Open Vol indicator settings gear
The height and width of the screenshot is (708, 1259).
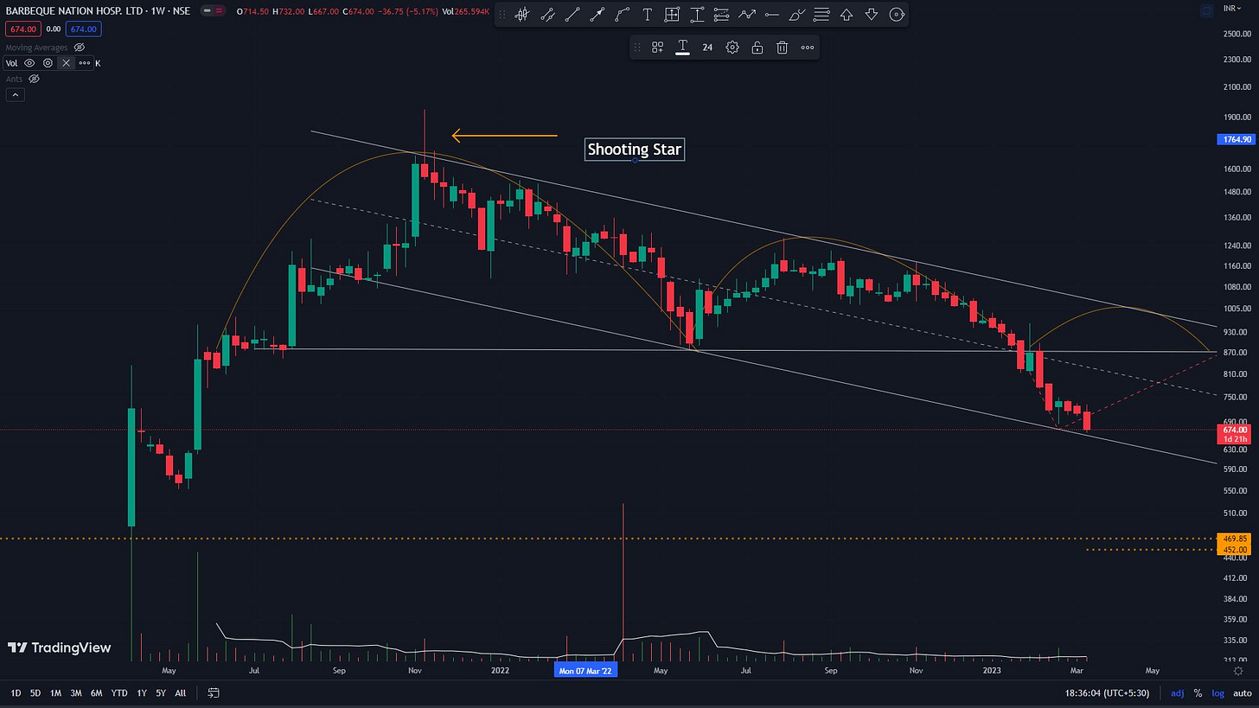pyautogui.click(x=48, y=63)
